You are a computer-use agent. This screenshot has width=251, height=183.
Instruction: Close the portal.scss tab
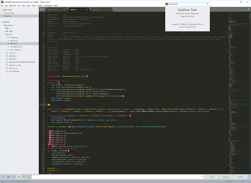(x=109, y=10)
